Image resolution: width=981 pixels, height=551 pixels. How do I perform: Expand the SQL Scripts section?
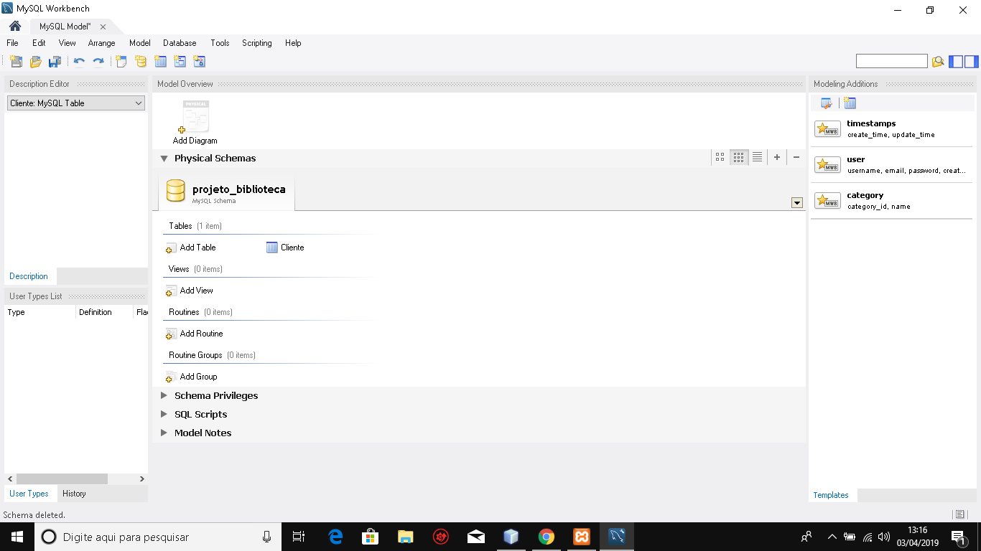click(x=164, y=414)
